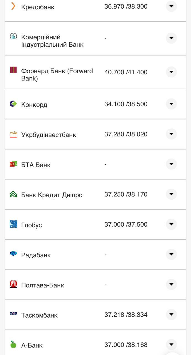Screen dimensions: 191x355
Task: Select the 36.970 /38.300 rate value
Action: 125,6
